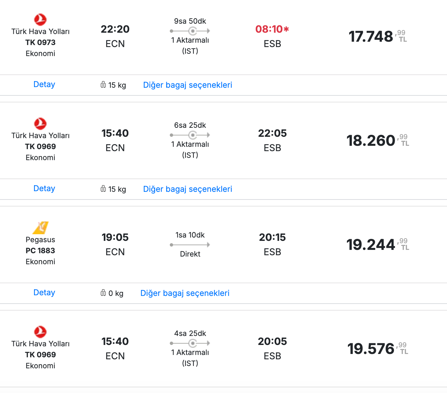View Diğer bagaj seçenekleri for Pegasus flight
This screenshot has height=393, width=447.
pyautogui.click(x=185, y=293)
